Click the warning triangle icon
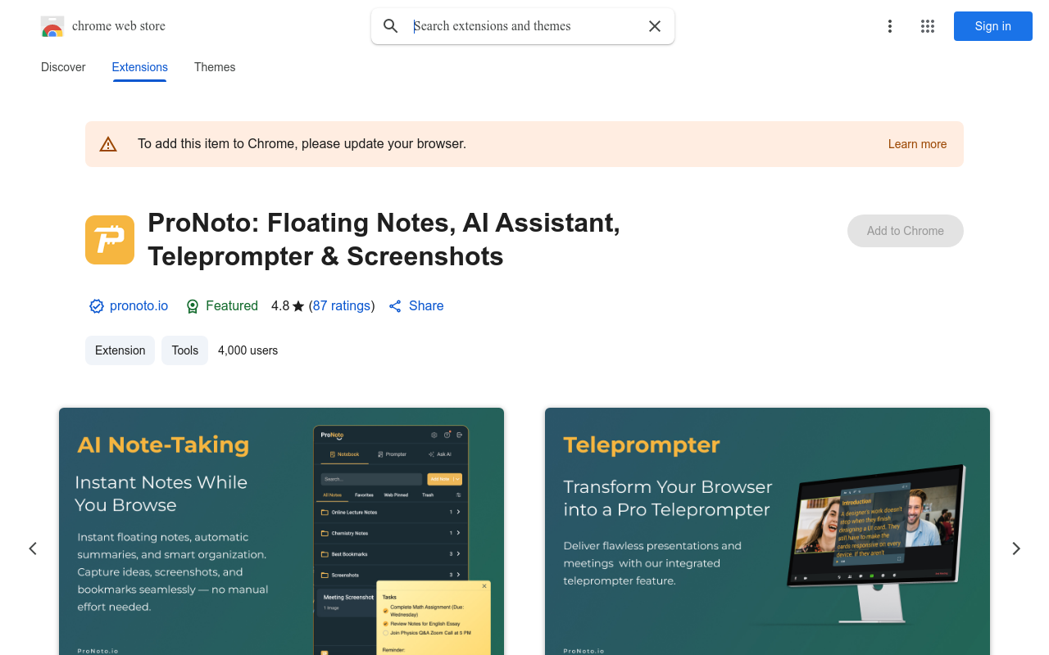This screenshot has width=1049, height=655. pos(108,144)
